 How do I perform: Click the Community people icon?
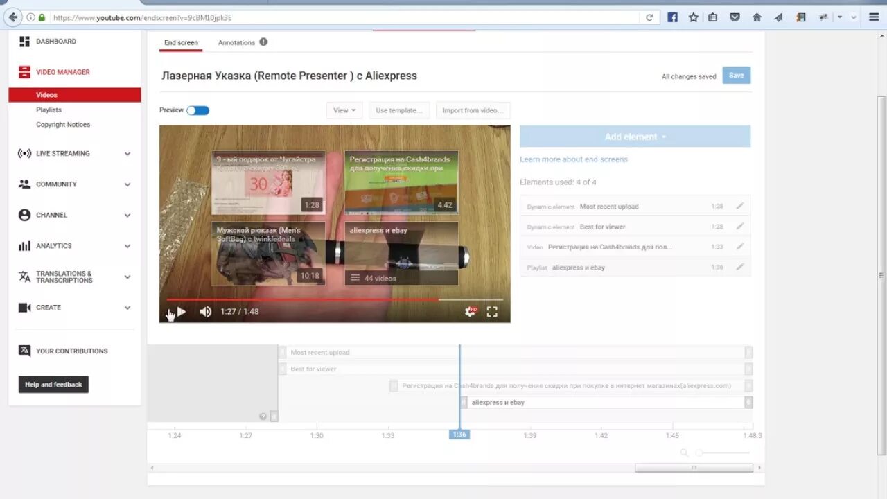(24, 184)
